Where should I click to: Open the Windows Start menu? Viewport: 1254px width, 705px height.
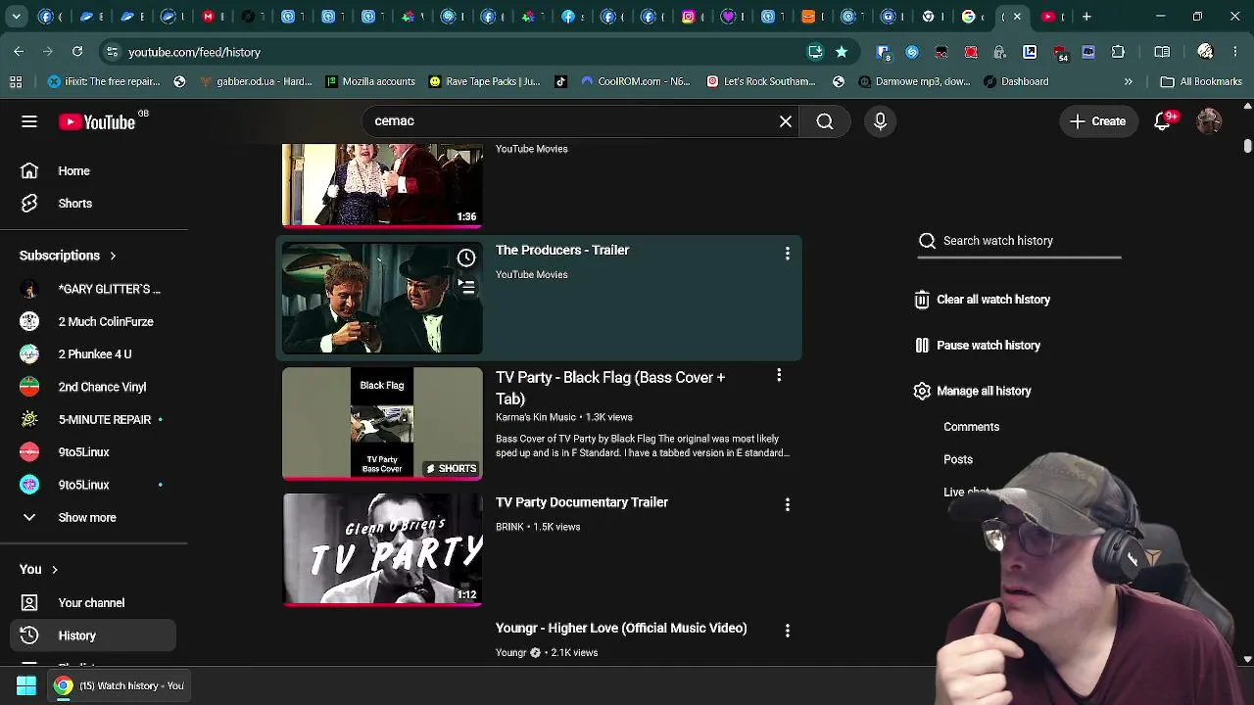pyautogui.click(x=26, y=686)
